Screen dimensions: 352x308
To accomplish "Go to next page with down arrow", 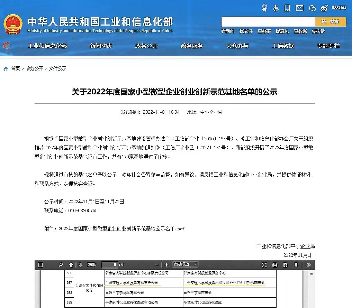I will (81, 265).
